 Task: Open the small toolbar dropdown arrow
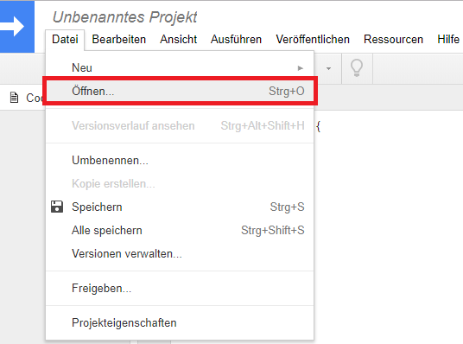(328, 68)
